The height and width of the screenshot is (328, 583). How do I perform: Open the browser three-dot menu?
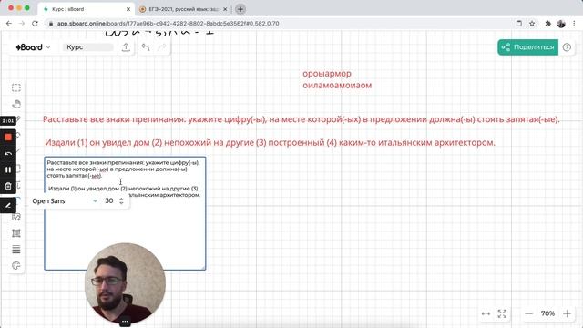[574, 24]
